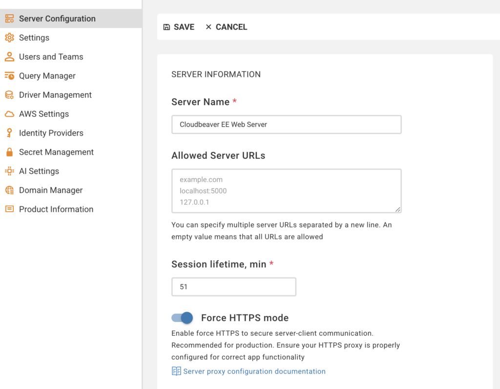500x389 pixels.
Task: Click the Driver Management database icon
Action: coord(9,95)
